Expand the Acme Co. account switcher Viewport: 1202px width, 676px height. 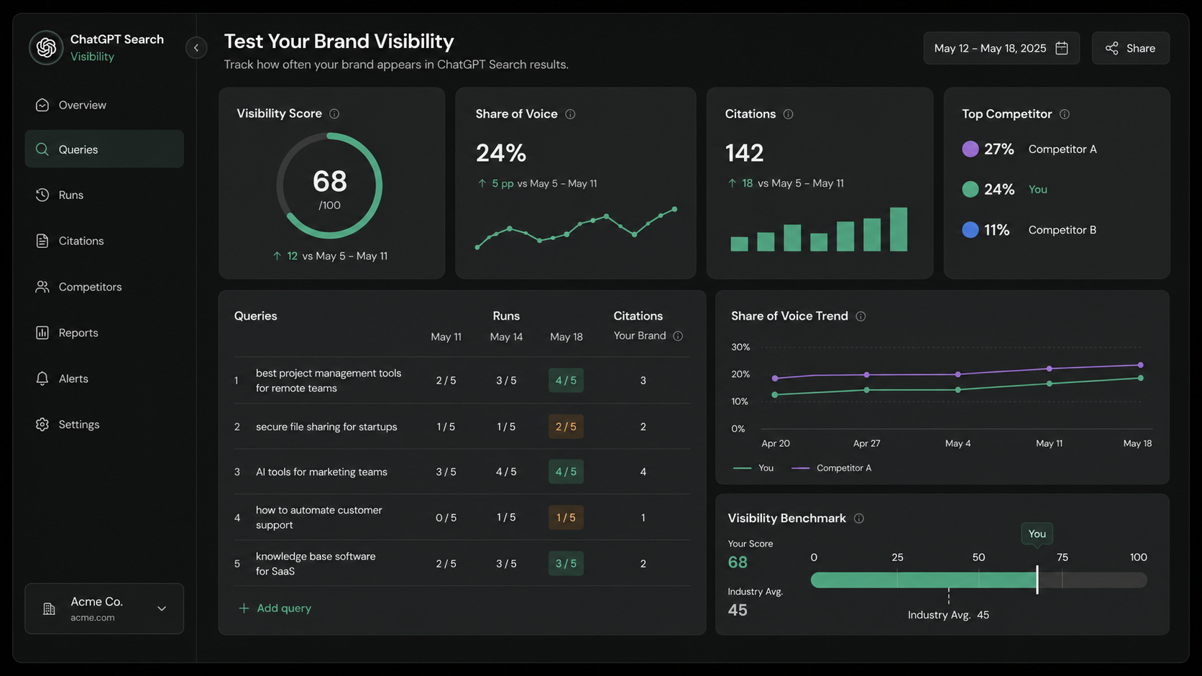tap(104, 608)
